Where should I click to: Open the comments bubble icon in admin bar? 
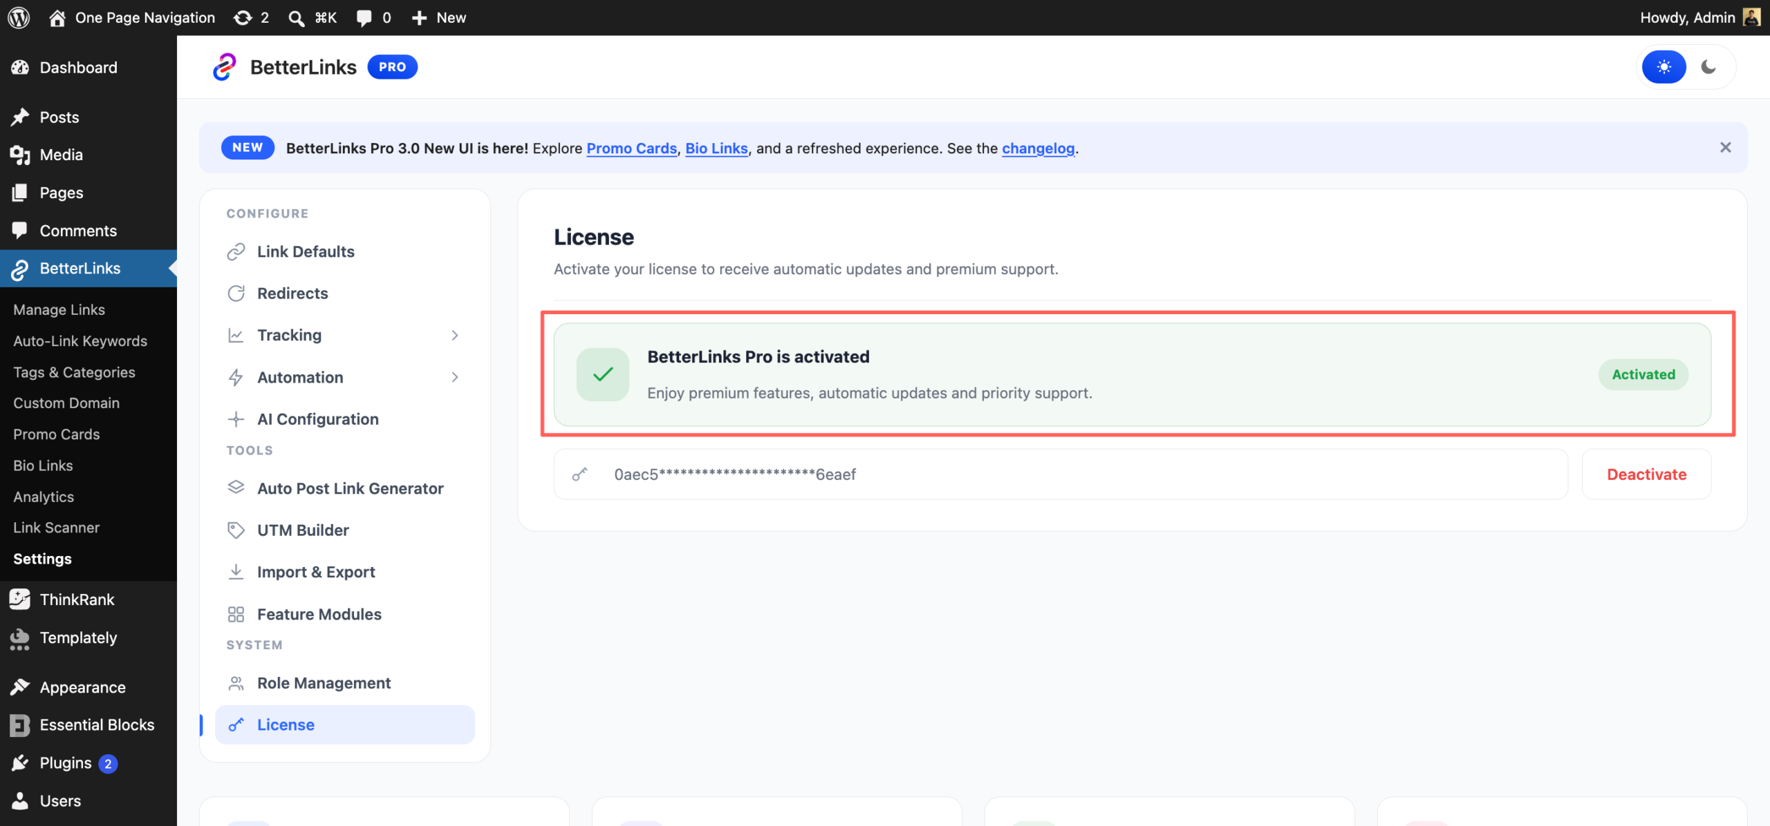364,18
